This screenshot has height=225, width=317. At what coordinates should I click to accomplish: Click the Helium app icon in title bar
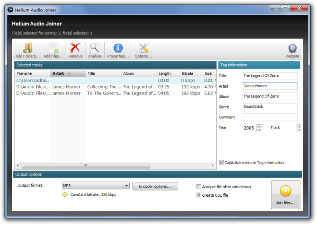(x=10, y=10)
